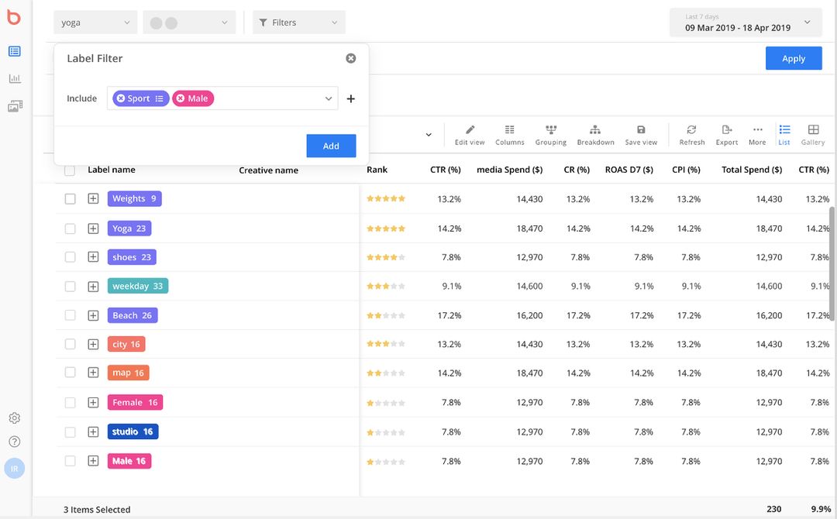The height and width of the screenshot is (519, 837).
Task: Click the Weights row star rating
Action: pos(386,199)
